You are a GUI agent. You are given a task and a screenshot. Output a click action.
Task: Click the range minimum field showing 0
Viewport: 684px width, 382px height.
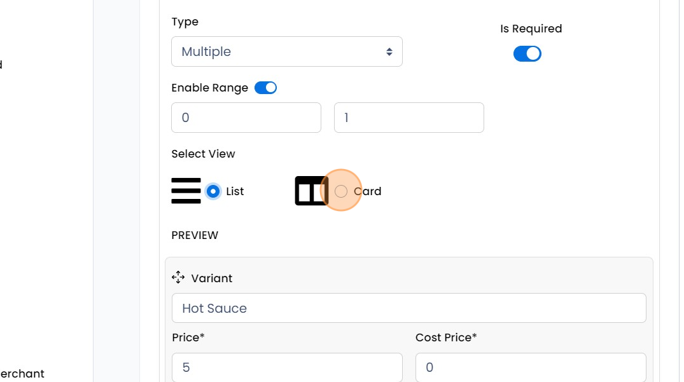tap(246, 117)
